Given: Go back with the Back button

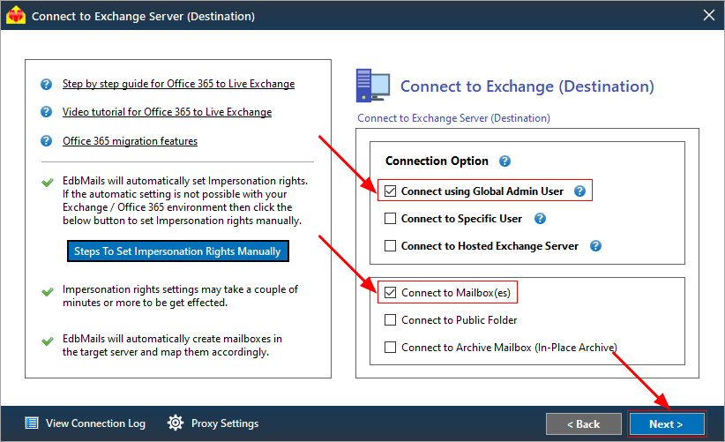Looking at the screenshot, I should click(x=583, y=424).
